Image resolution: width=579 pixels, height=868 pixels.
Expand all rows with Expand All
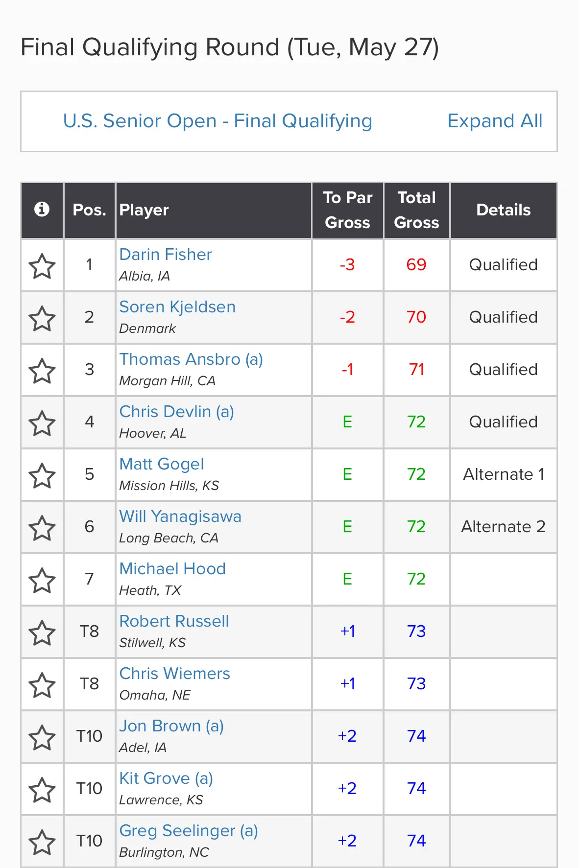pyautogui.click(x=495, y=121)
